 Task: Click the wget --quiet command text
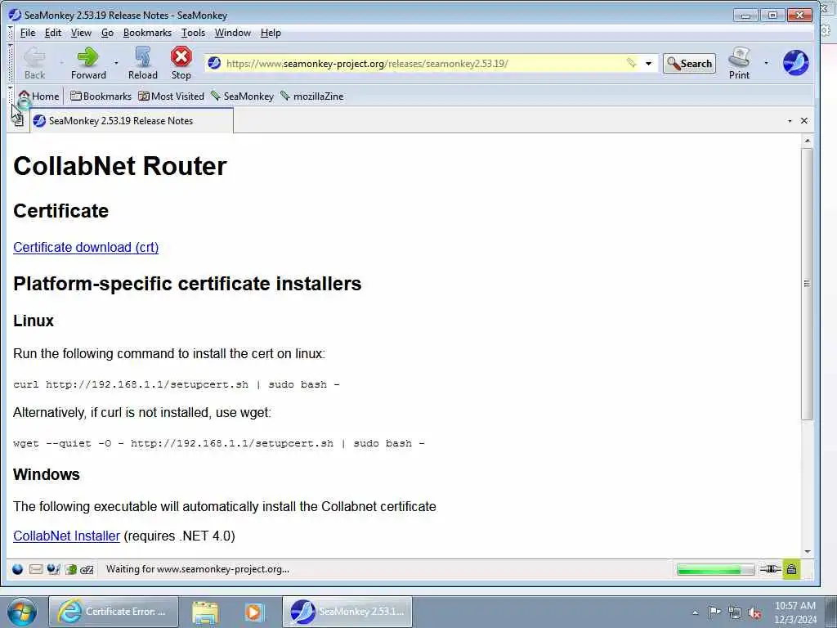pos(219,443)
